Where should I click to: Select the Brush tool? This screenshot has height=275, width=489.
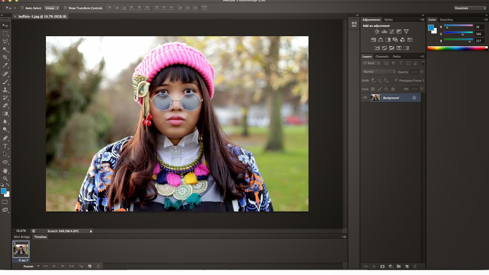coord(5,82)
